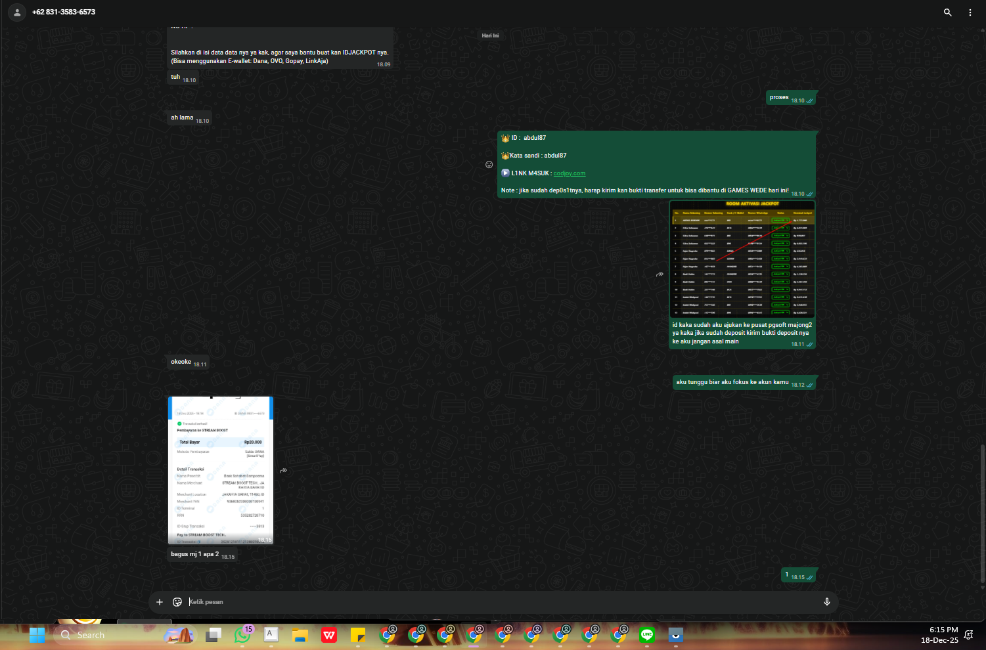Open the notification center bell icon
The image size is (986, 650).
[x=969, y=635]
